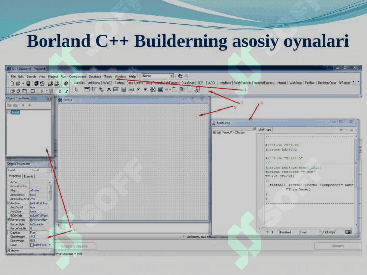Switch to Events tab in Object Inspector
The height and width of the screenshot is (275, 367).
pos(29,176)
